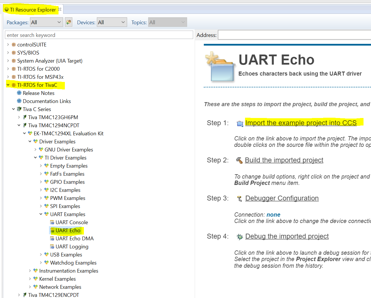
Task: Click the Address input field
Action: click(294, 35)
